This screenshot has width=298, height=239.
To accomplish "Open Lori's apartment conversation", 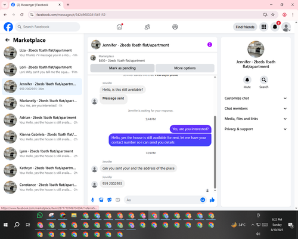I will (x=42, y=69).
